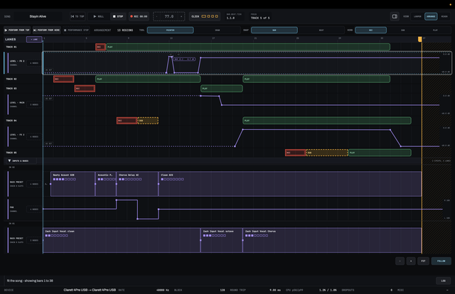Image resolution: width=455 pixels, height=294 pixels.
Task: Switch to the MIXER view
Action: click(444, 16)
